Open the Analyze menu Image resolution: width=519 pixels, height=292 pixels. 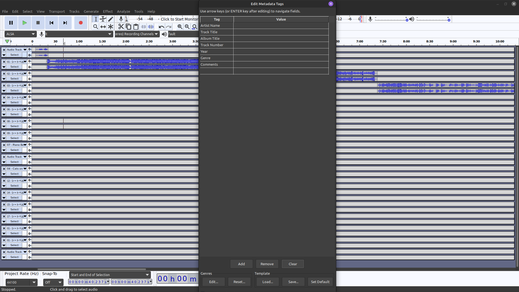click(x=123, y=11)
